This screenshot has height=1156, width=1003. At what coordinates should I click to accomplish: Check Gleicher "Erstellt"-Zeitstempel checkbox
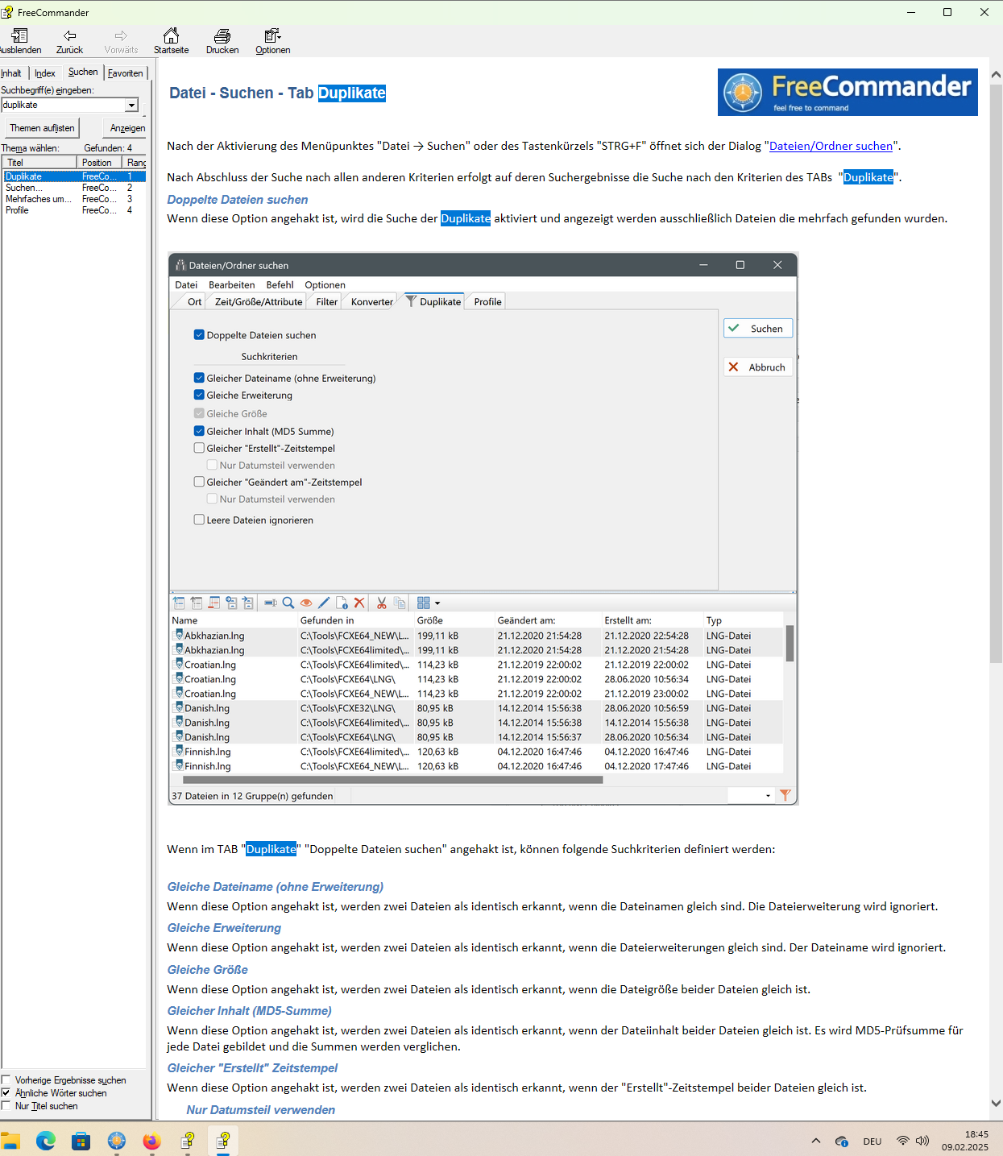point(199,448)
